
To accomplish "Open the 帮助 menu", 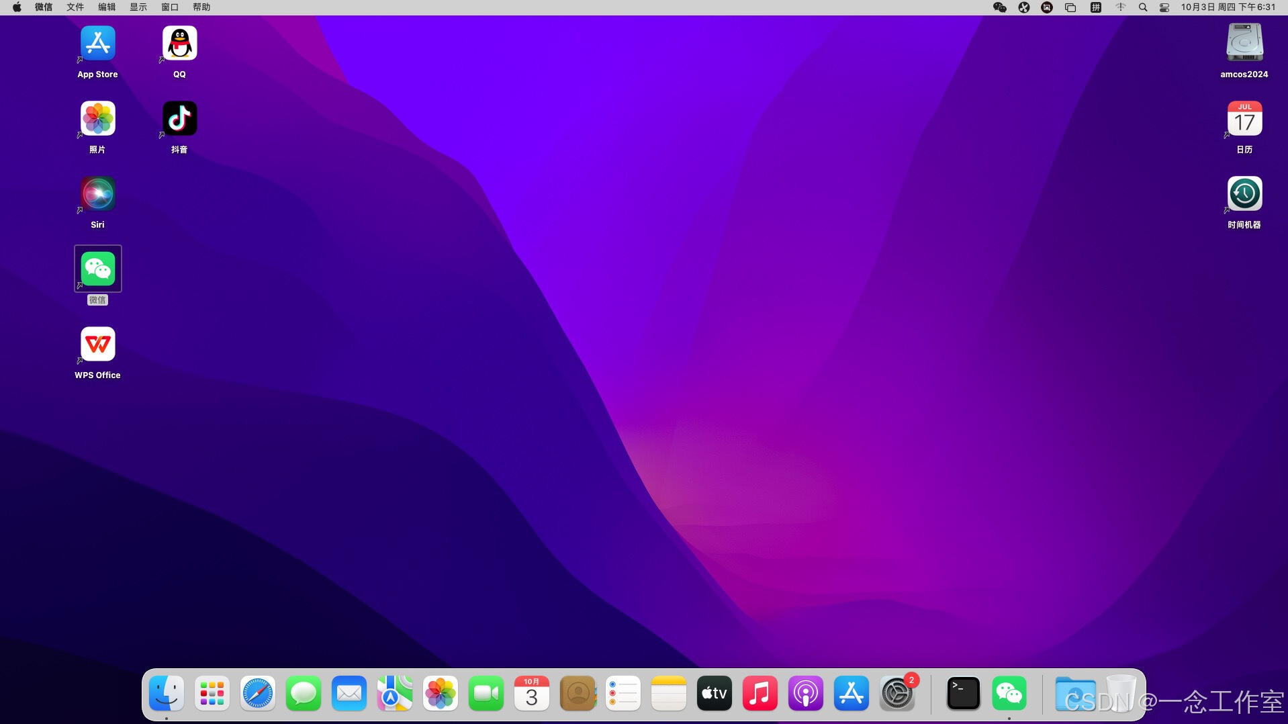I will (201, 7).
